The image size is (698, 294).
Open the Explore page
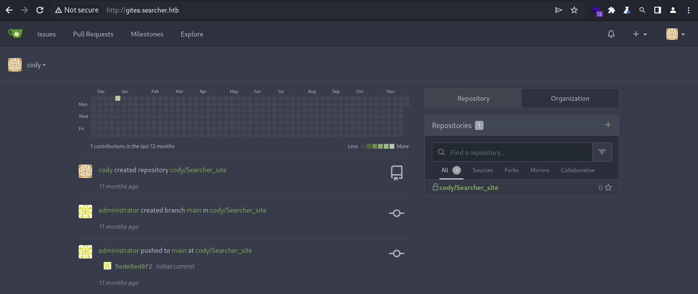coord(192,34)
